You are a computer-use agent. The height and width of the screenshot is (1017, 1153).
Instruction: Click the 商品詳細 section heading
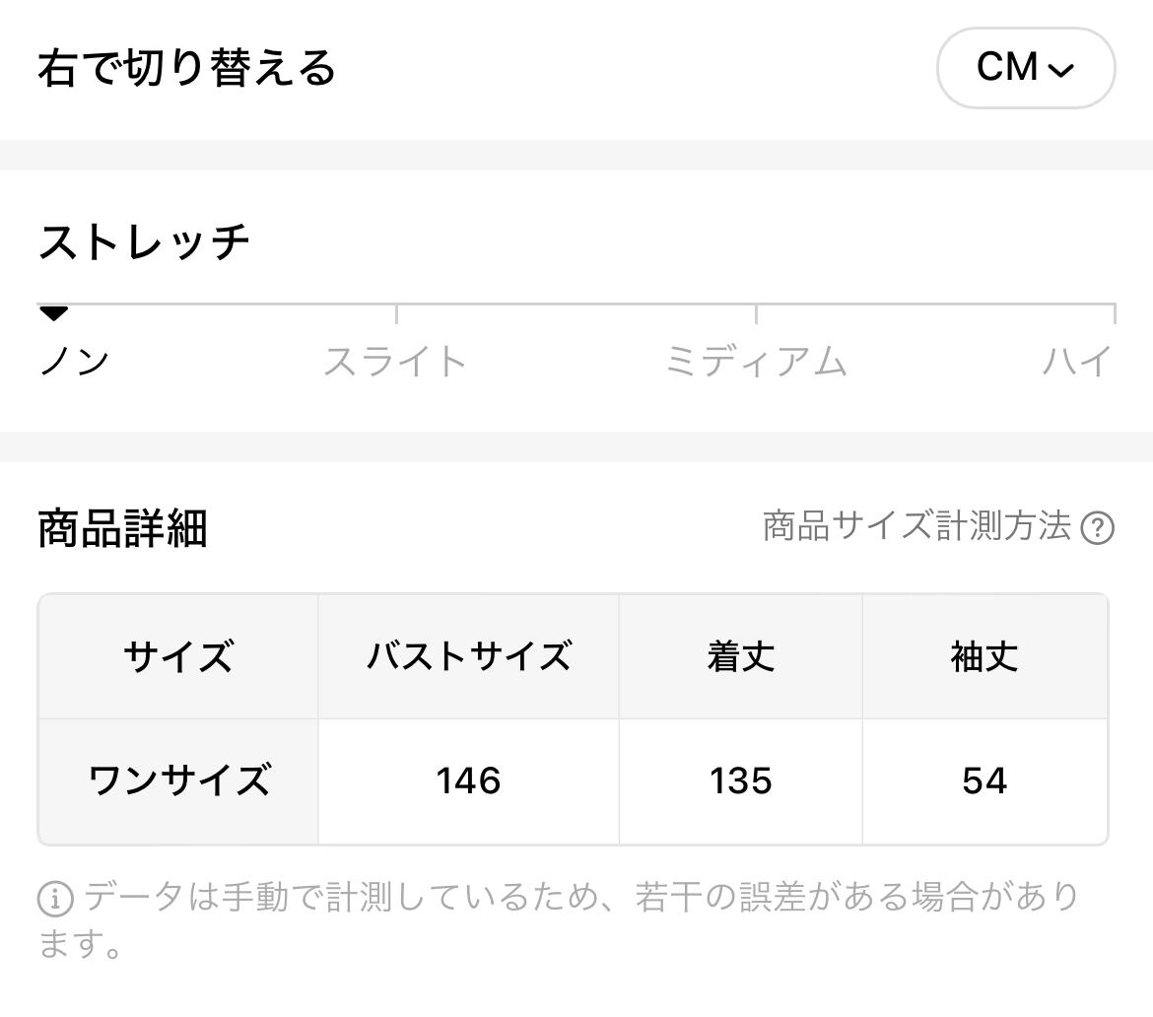[122, 528]
